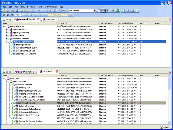Image resolution: width=173 pixels, height=130 pixels.
Task: Select Entering Basic Functions in upper pane
Action: 26,54
